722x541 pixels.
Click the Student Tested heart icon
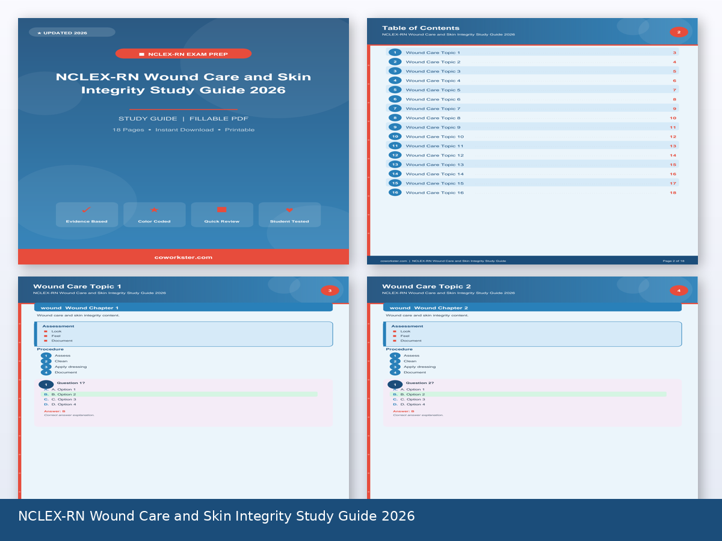289,210
